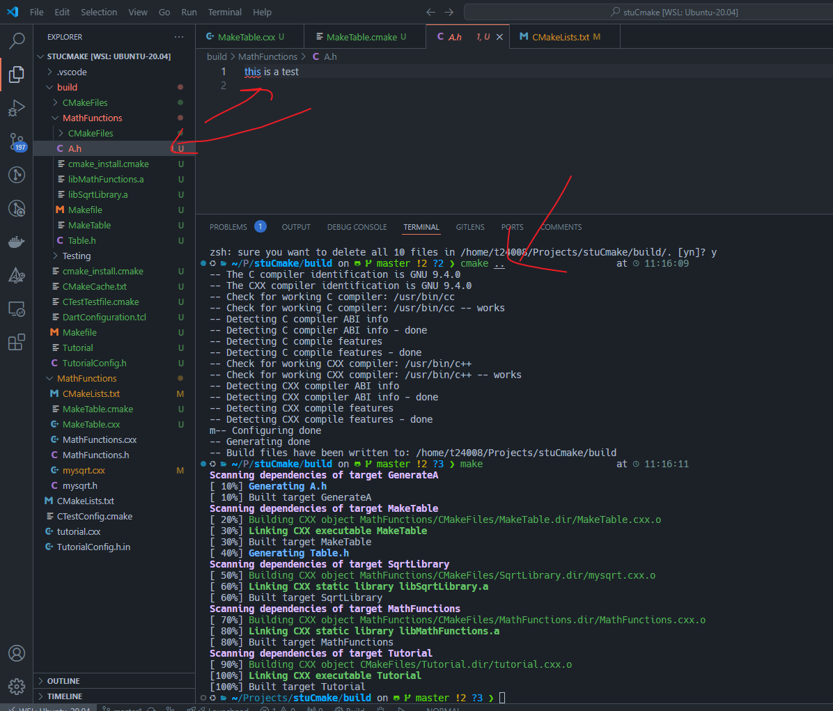Screen dimensions: 833x711
Task: Click the Go Back arrow in title bar
Action: point(430,12)
